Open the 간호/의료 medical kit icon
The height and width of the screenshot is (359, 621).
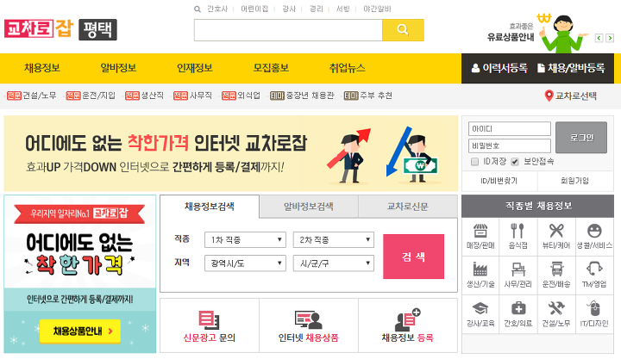point(518,307)
